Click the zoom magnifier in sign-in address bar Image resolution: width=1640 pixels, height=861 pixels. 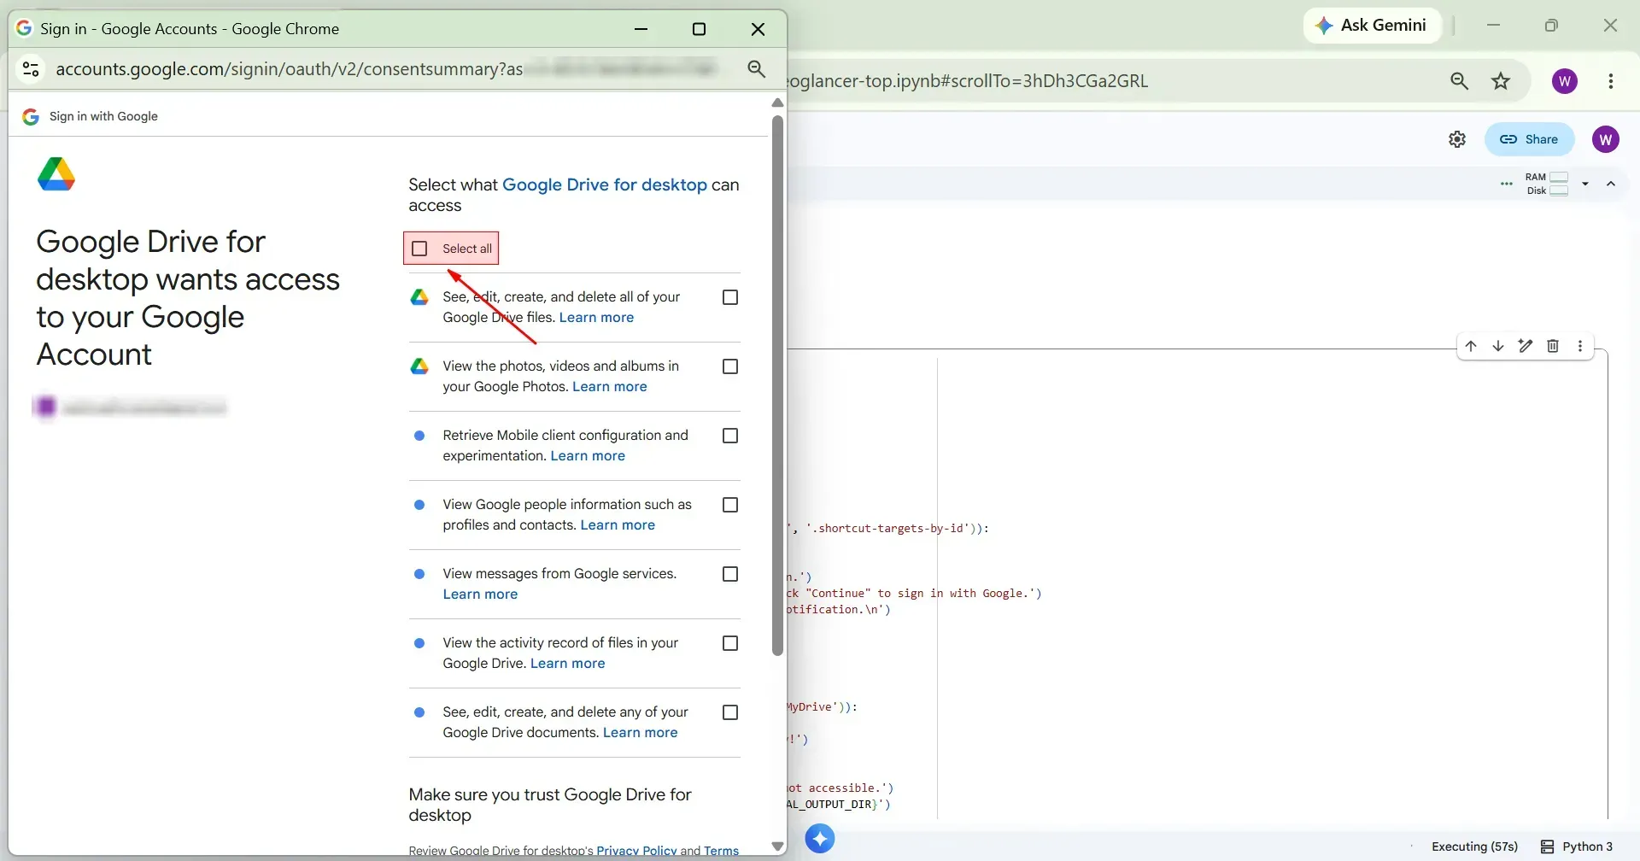coord(756,69)
